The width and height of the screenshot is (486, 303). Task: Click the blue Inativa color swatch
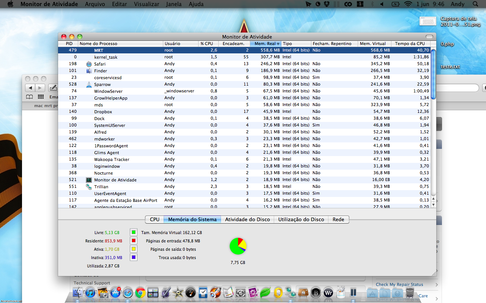pyautogui.click(x=133, y=257)
